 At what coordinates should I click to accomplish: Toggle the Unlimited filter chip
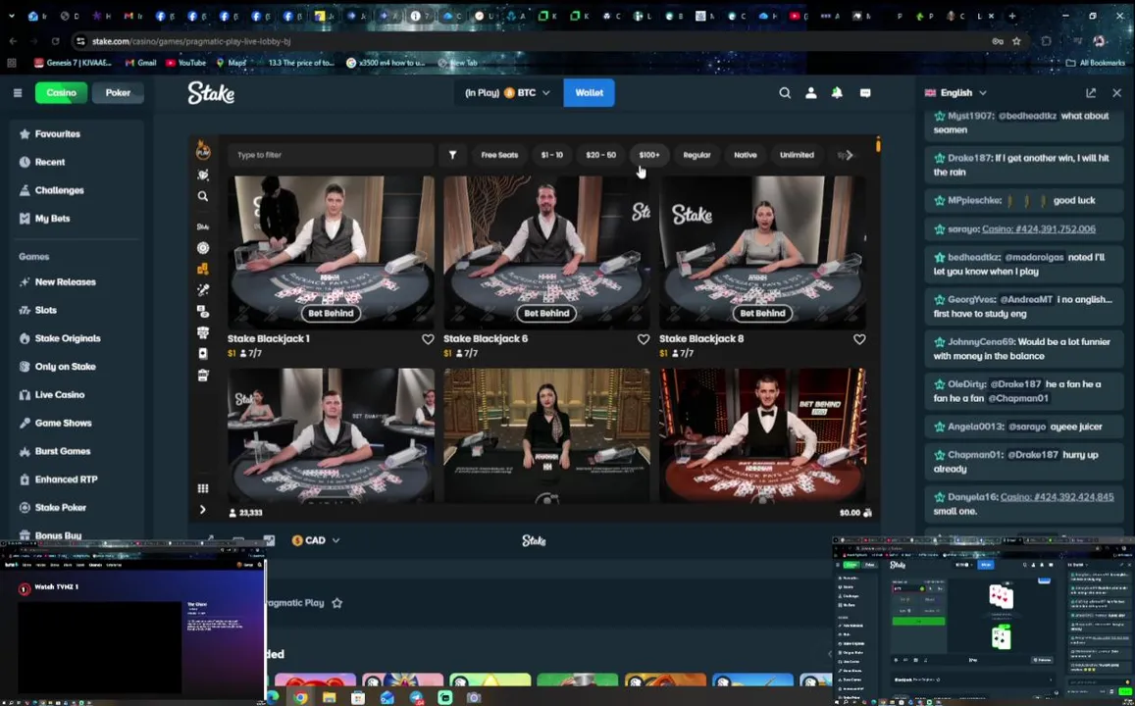point(797,155)
